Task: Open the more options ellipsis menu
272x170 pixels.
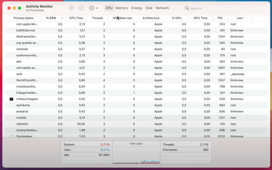Action: (93, 8)
